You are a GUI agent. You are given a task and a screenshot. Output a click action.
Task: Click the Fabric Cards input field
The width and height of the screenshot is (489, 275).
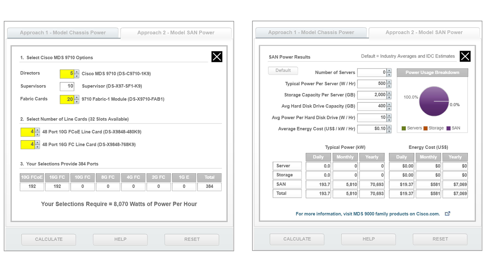pyautogui.click(x=67, y=99)
